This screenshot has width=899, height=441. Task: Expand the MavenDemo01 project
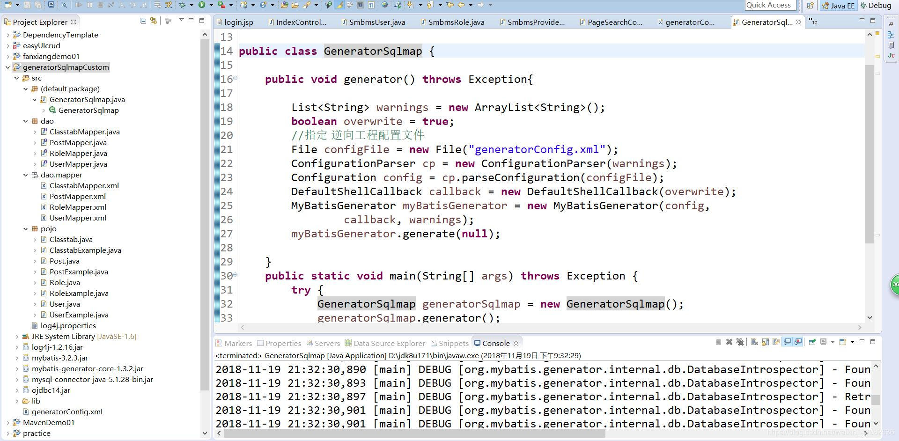7,423
